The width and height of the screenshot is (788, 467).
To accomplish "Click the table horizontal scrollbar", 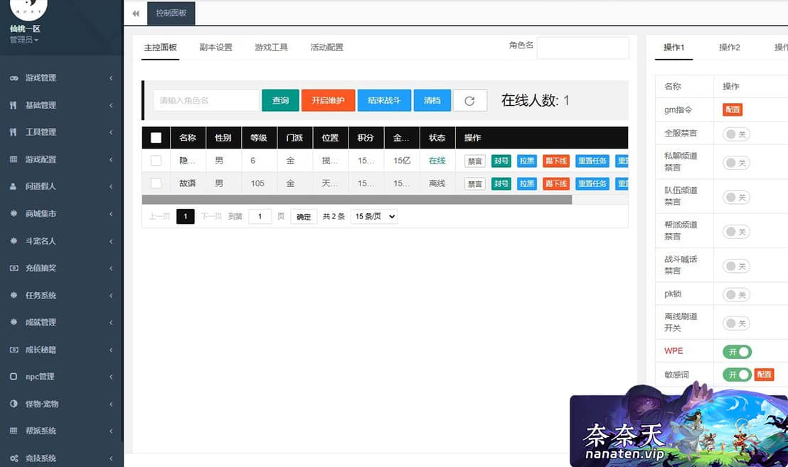I will pos(357,200).
